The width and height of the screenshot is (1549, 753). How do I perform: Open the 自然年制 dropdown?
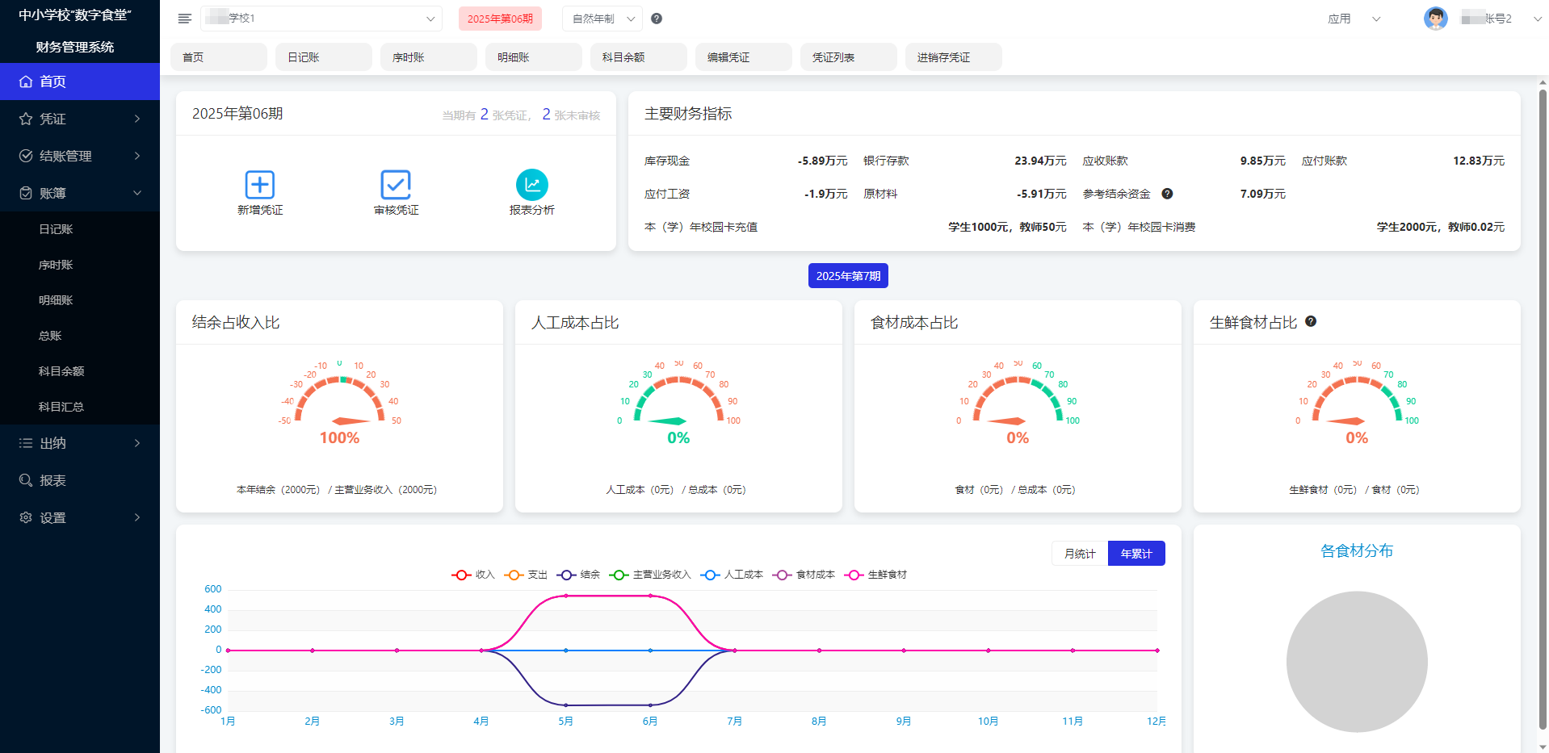point(601,18)
